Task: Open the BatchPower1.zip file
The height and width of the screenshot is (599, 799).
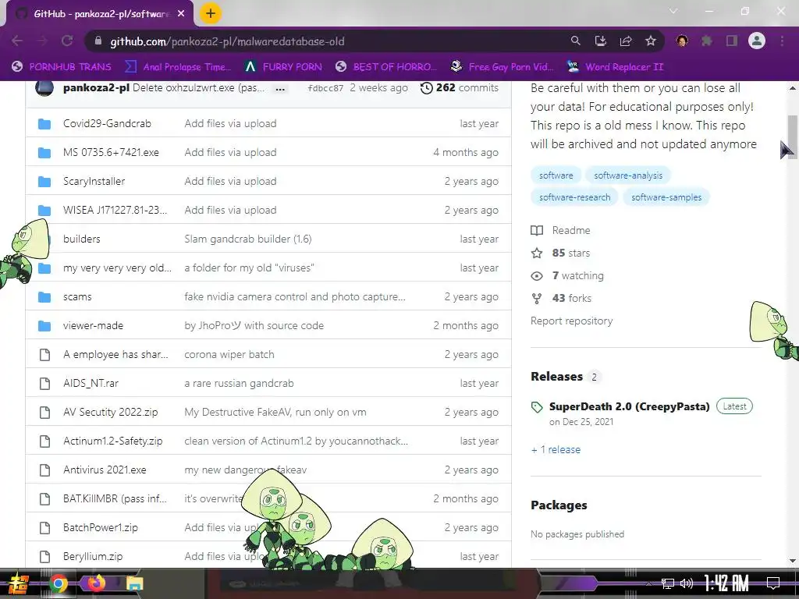Action: coord(101,528)
